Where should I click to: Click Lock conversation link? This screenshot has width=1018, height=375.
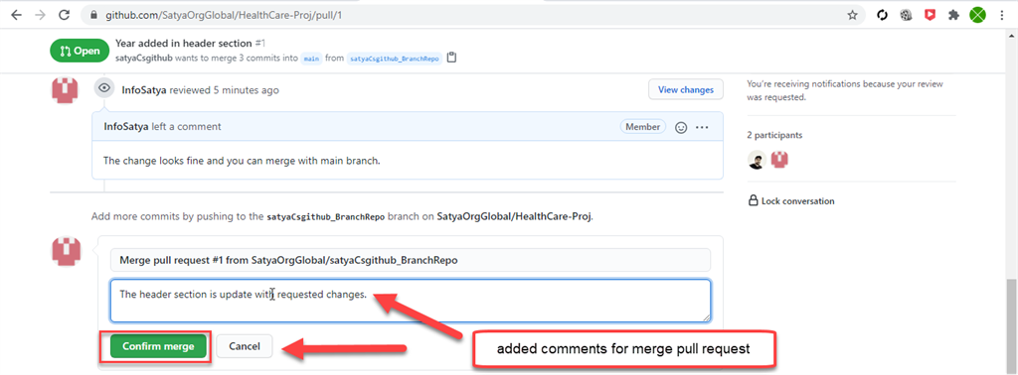(x=791, y=200)
